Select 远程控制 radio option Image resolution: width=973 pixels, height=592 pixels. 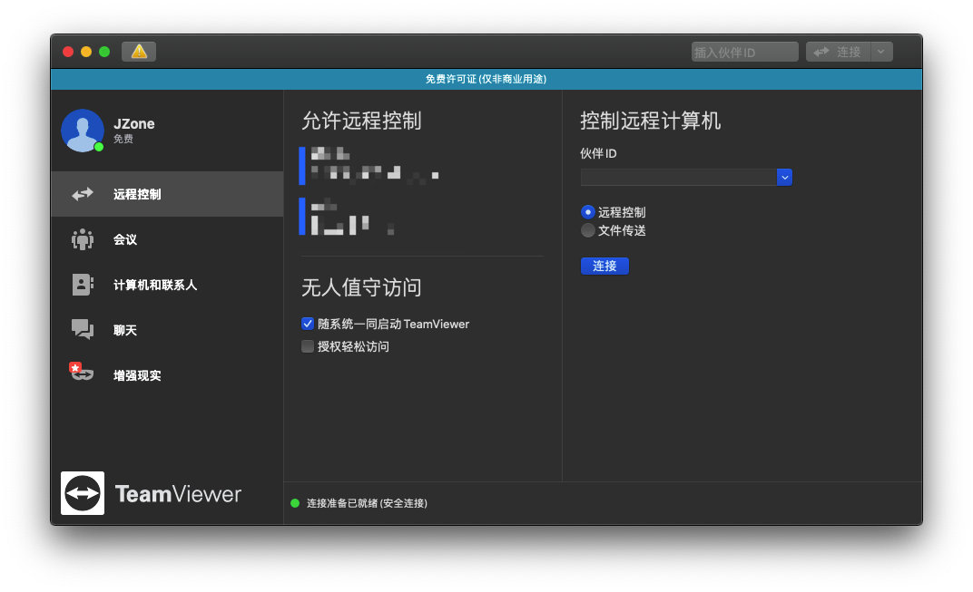(587, 212)
